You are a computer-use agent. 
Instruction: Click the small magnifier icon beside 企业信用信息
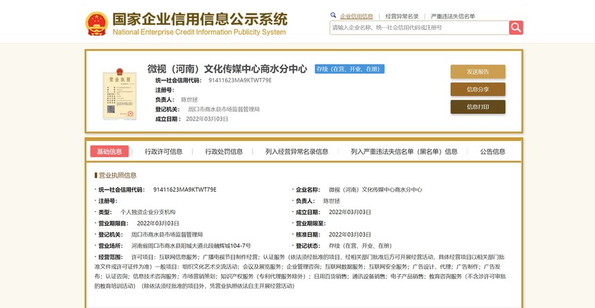click(x=333, y=15)
